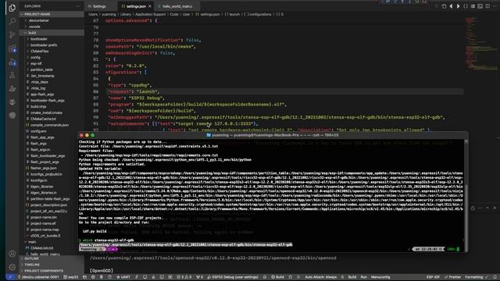Open the project_description.json file

[48, 205]
